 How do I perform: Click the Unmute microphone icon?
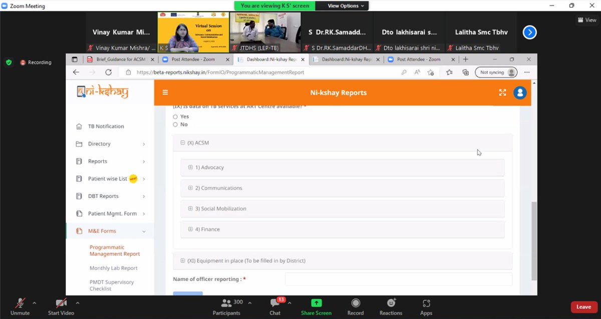21,303
